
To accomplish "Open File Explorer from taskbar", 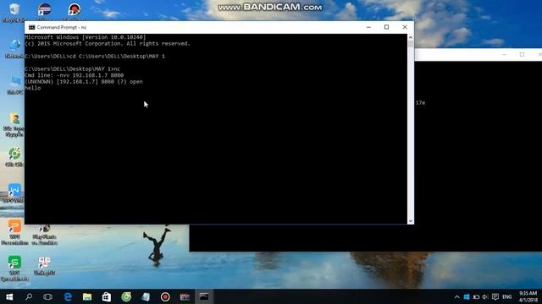I will pos(87,296).
